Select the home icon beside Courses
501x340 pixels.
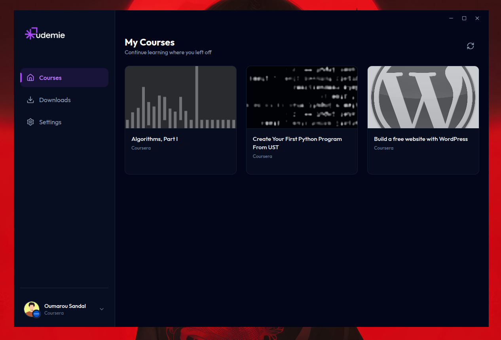tap(30, 78)
